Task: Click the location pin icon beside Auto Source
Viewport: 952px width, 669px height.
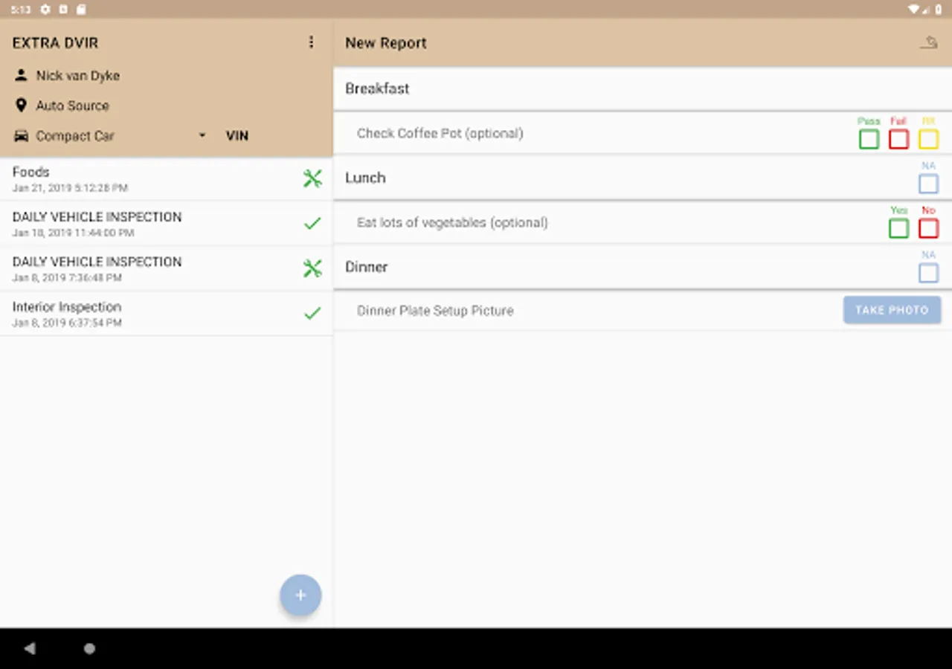Action: coord(21,106)
